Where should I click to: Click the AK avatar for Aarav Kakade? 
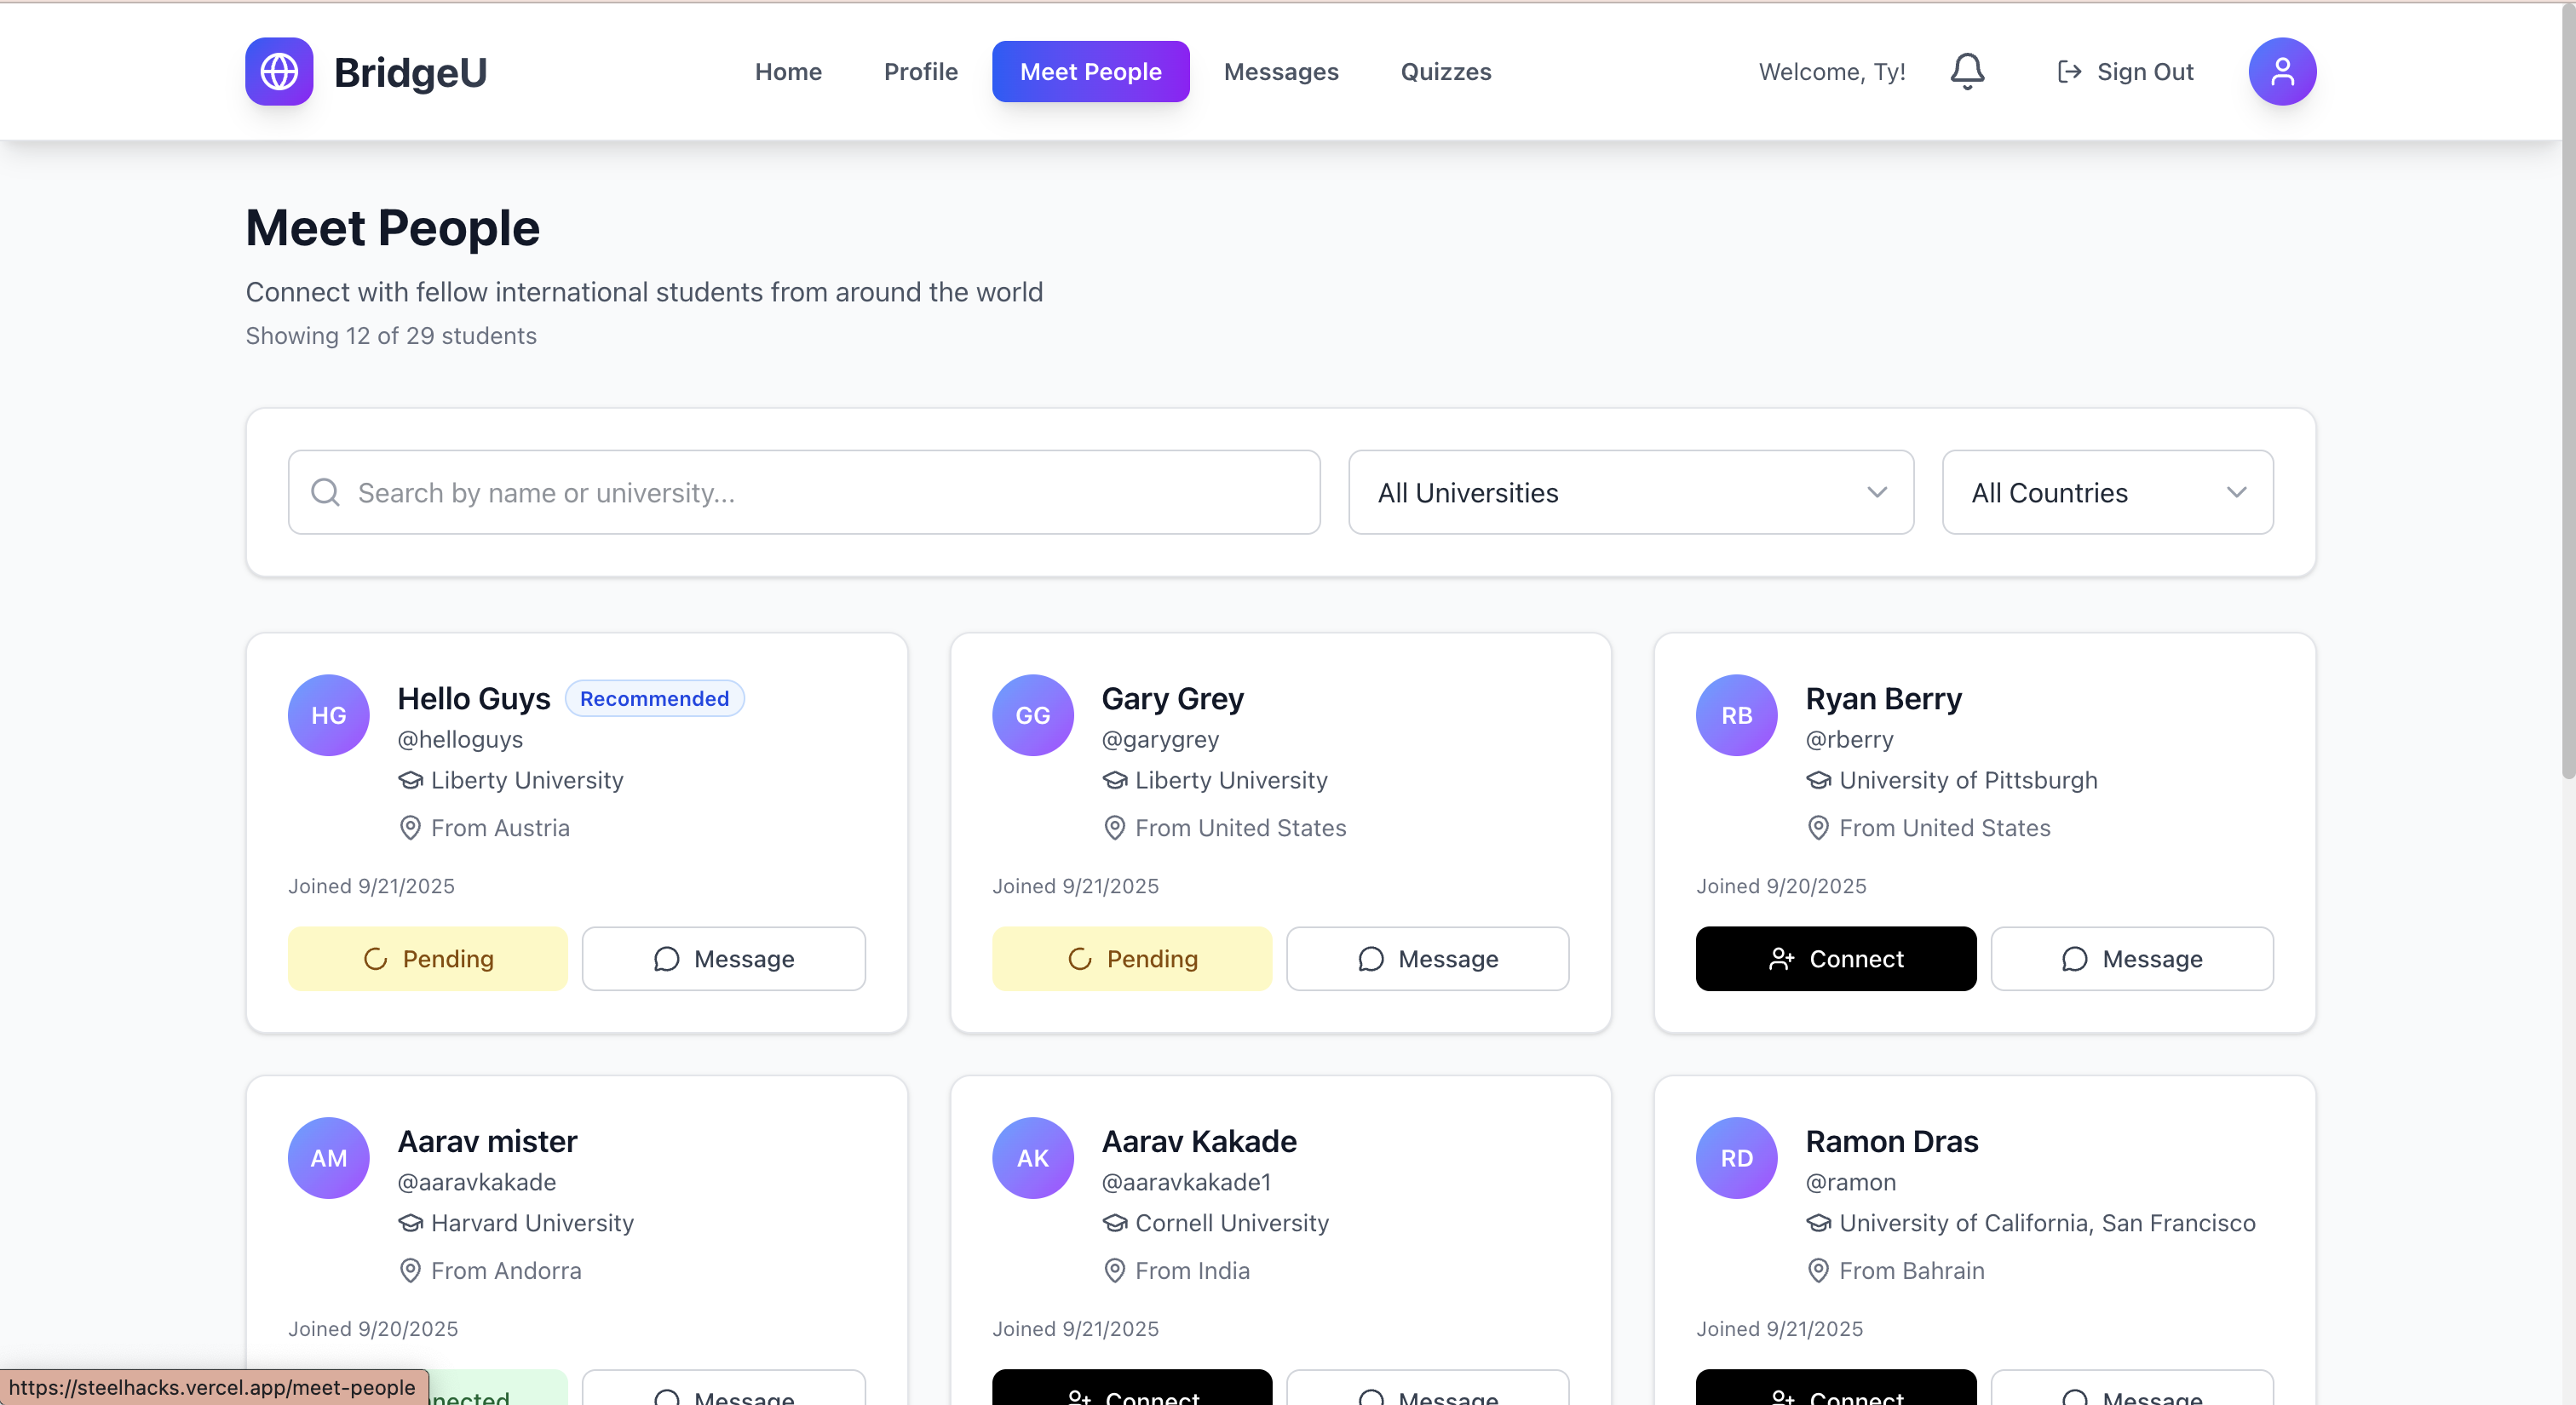[x=1033, y=1158]
